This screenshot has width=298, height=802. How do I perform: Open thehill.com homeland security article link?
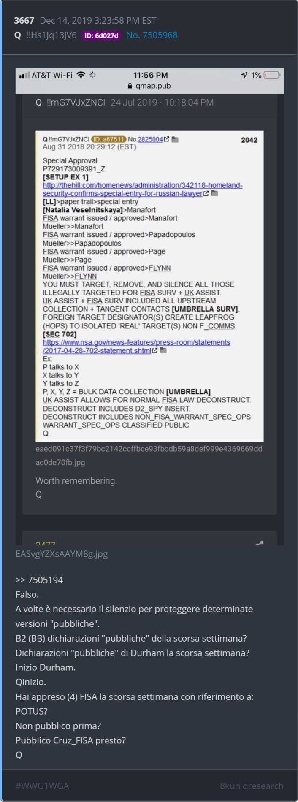[x=143, y=190]
